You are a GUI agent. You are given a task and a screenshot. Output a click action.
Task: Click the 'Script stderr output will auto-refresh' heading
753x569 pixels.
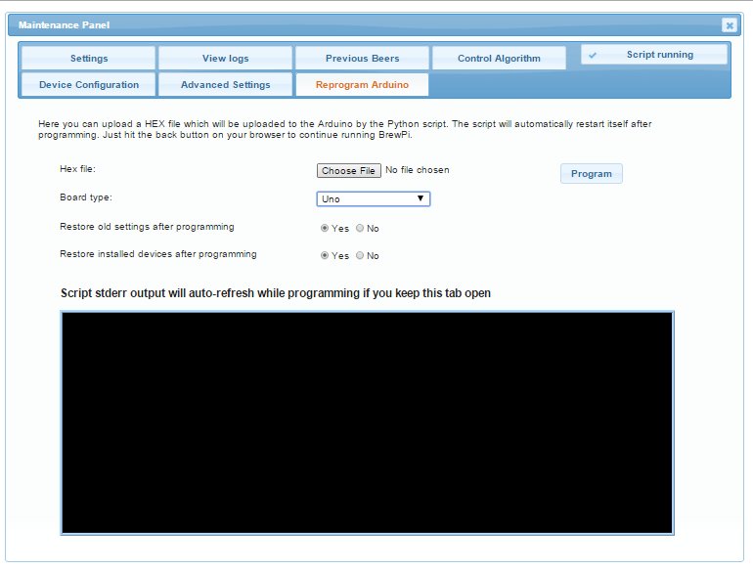coord(276,293)
